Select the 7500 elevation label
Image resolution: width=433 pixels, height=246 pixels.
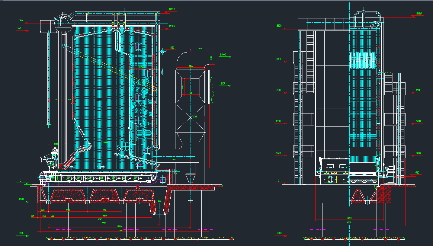(418, 90)
